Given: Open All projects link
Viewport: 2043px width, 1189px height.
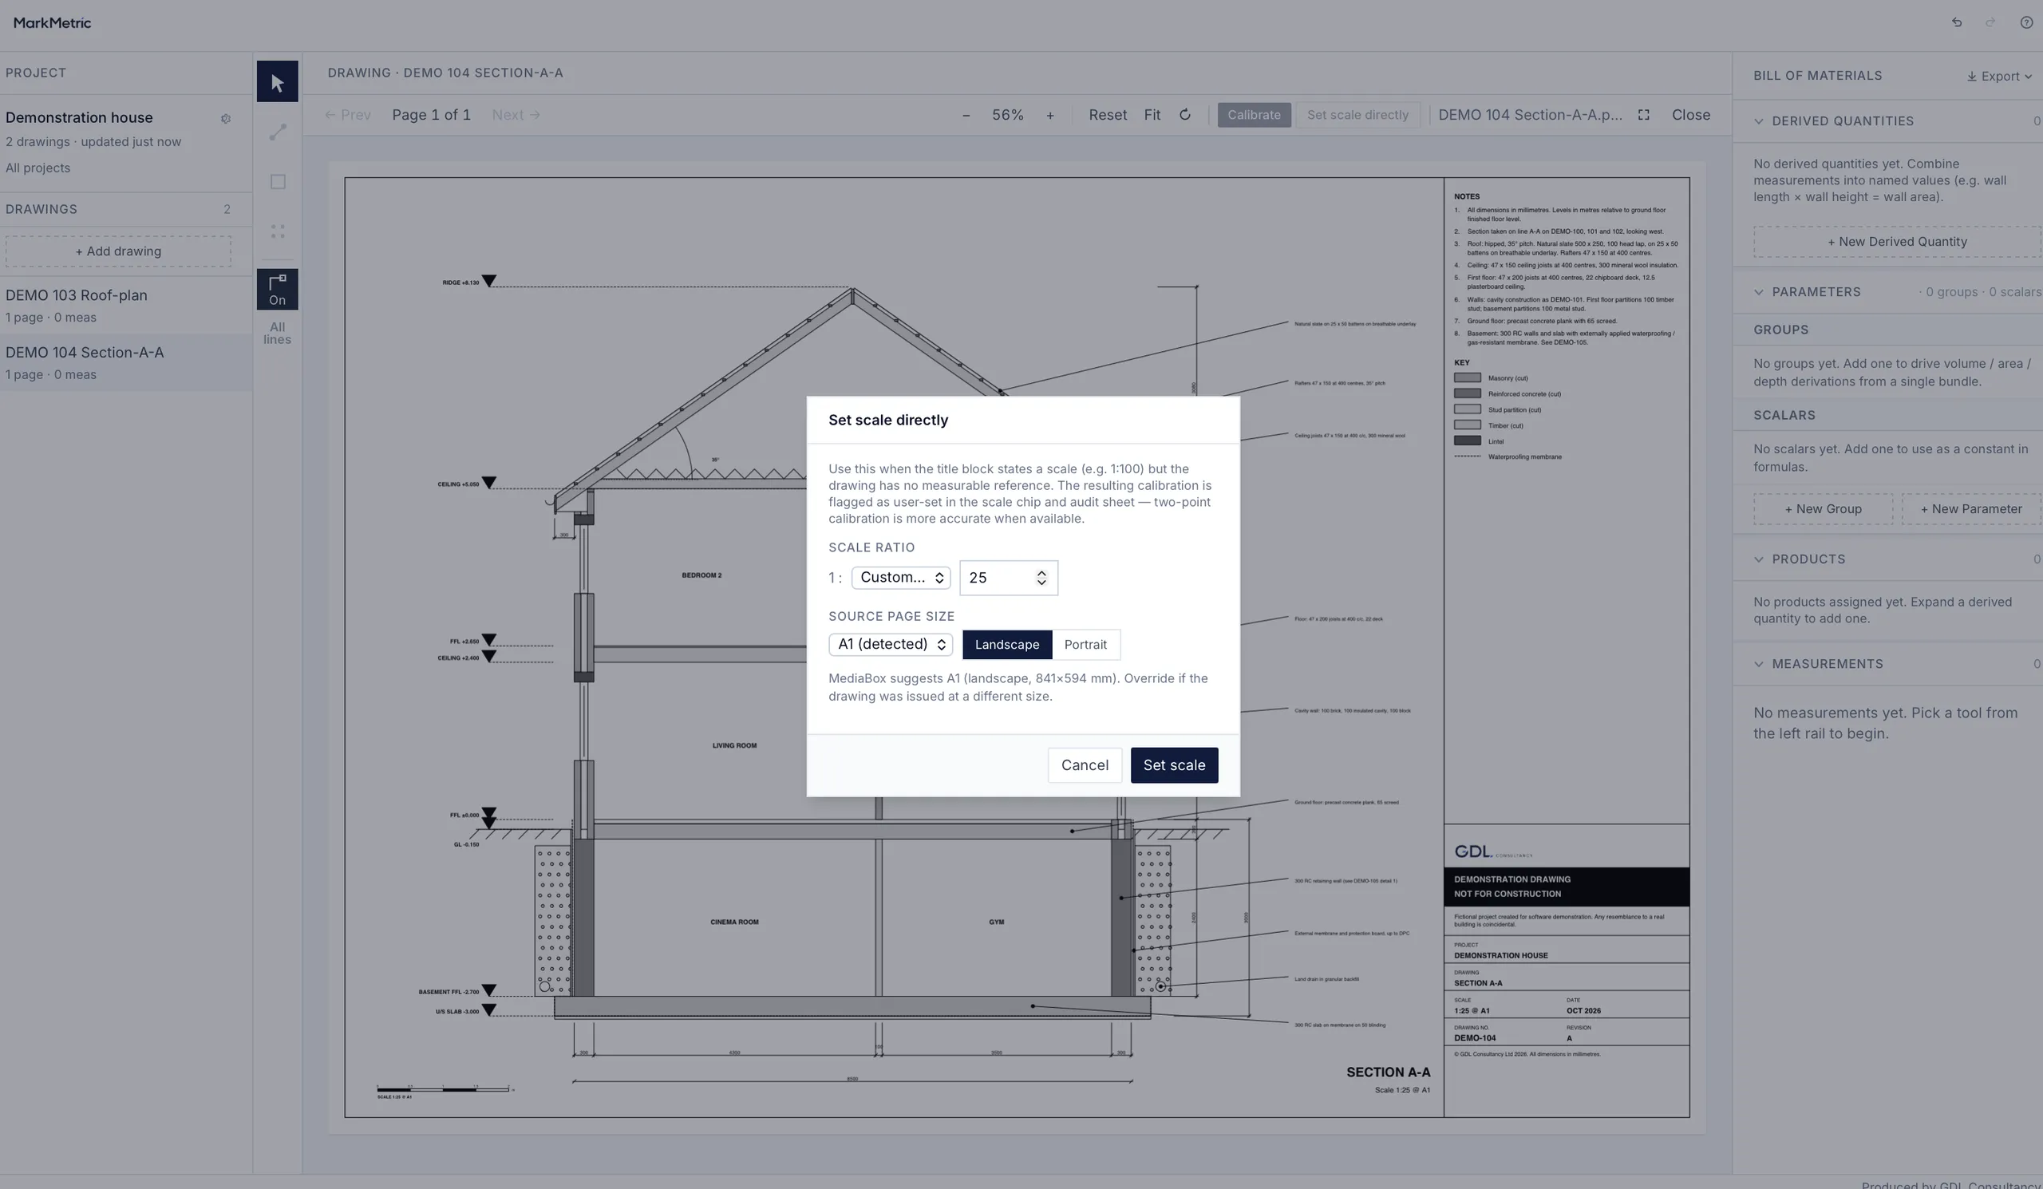Looking at the screenshot, I should 38,168.
